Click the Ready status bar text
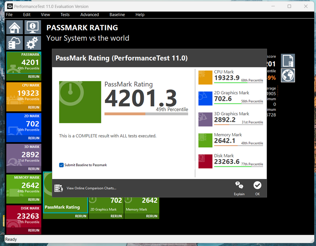316x246 pixels. [x=11, y=240]
